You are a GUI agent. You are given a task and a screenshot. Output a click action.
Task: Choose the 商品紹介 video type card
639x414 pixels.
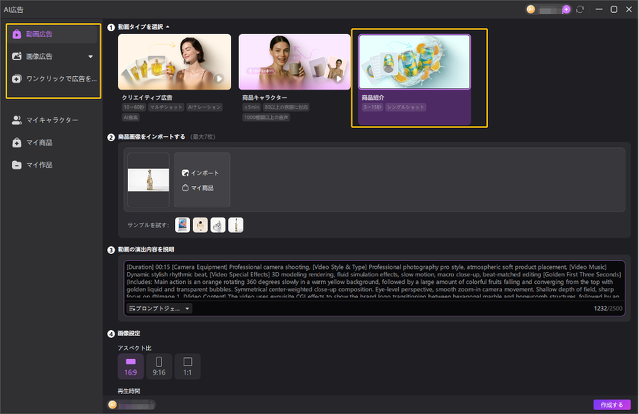click(x=415, y=79)
